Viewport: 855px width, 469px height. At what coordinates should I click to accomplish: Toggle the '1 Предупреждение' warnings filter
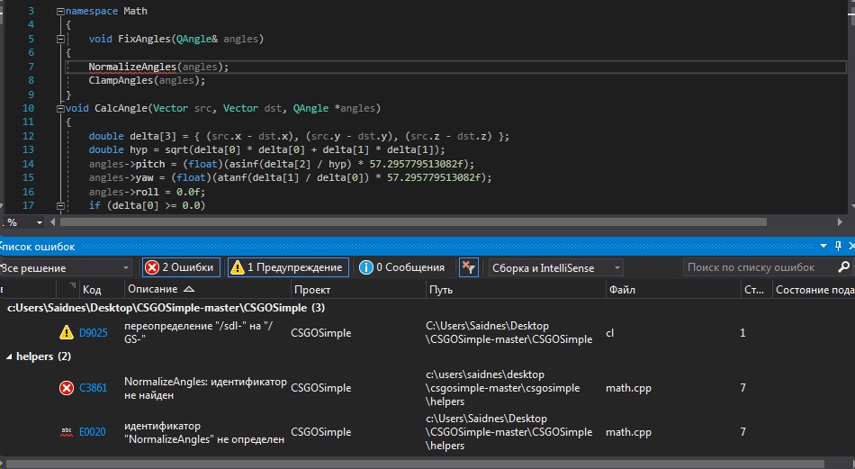(x=288, y=267)
